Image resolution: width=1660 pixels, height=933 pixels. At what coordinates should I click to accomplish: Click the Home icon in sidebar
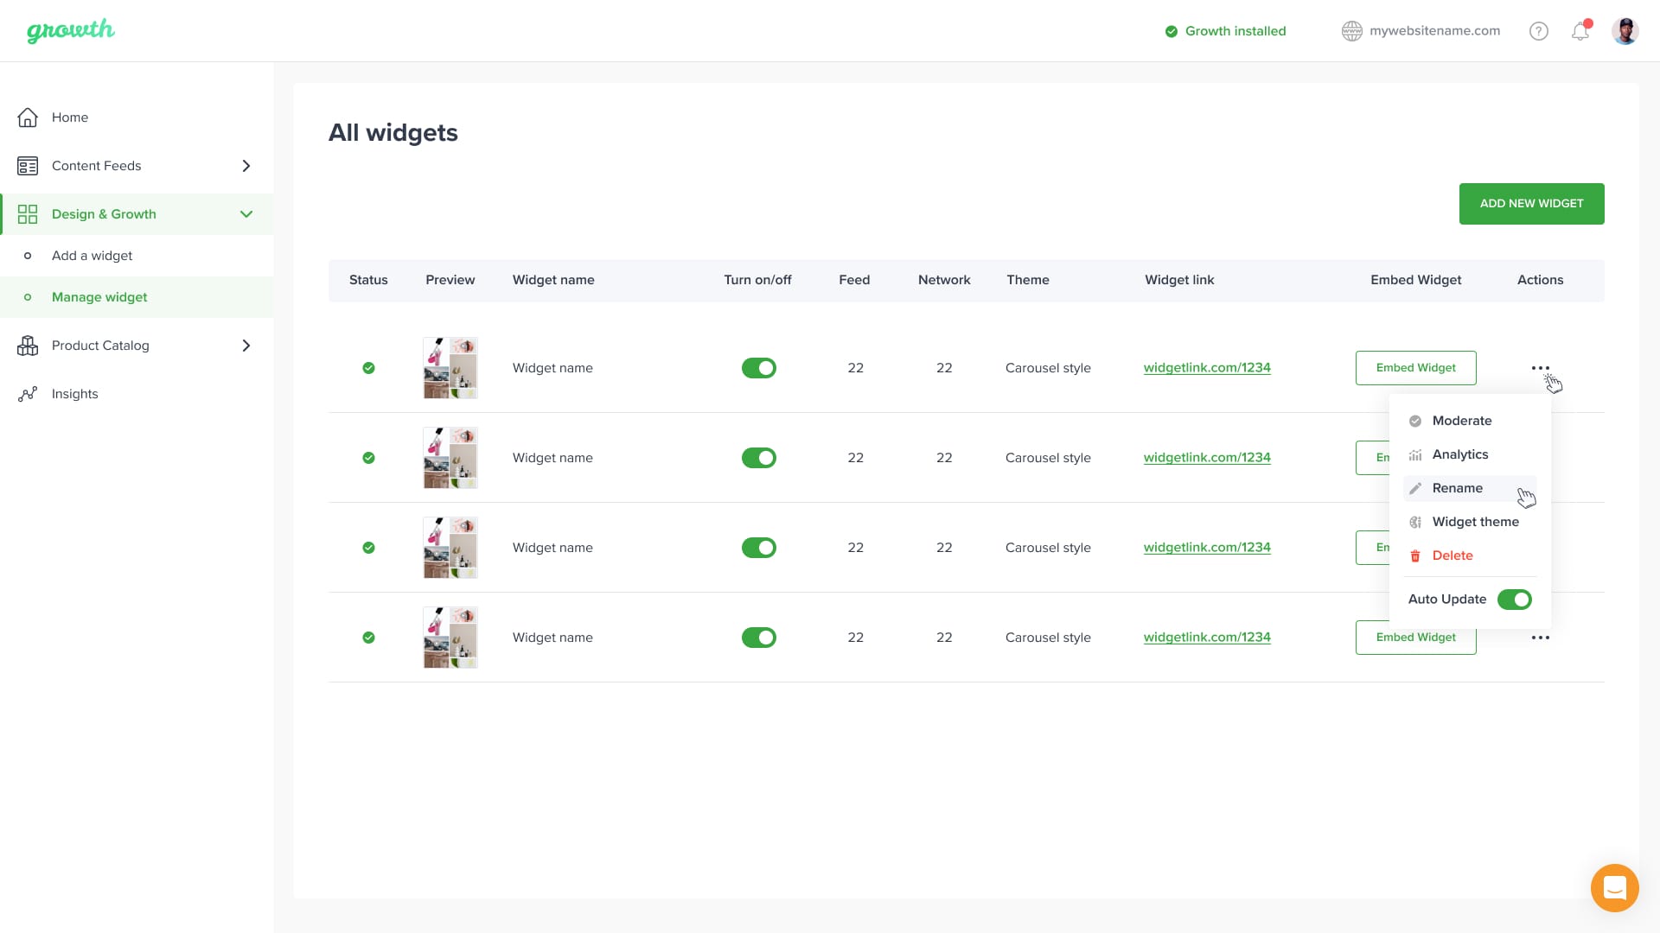point(28,117)
